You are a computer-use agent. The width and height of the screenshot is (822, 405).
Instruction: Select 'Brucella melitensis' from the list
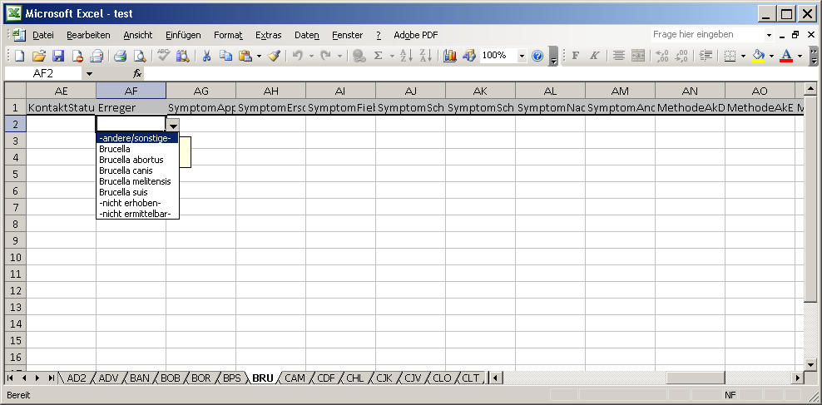135,181
